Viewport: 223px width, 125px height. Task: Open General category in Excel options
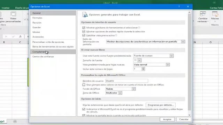click(x=53, y=13)
